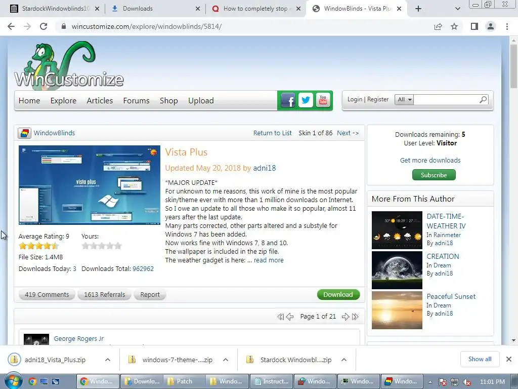Click the Vista Plus preview image
Screen dimensions: 518x389
click(x=90, y=185)
